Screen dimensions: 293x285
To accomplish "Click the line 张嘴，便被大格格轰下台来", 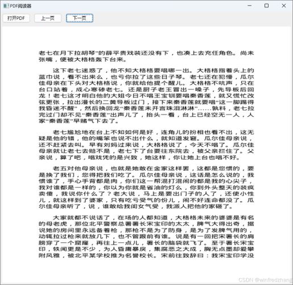I will click(x=82, y=59).
